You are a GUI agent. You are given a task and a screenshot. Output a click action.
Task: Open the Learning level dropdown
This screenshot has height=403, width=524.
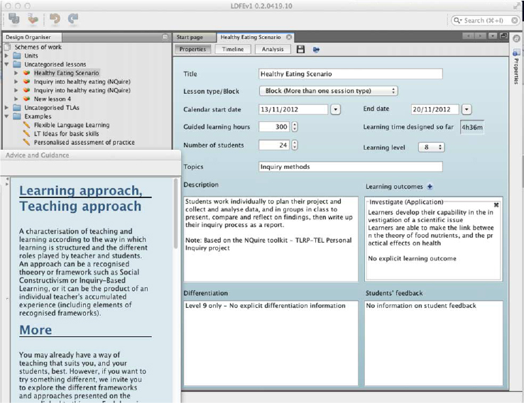[x=431, y=147]
